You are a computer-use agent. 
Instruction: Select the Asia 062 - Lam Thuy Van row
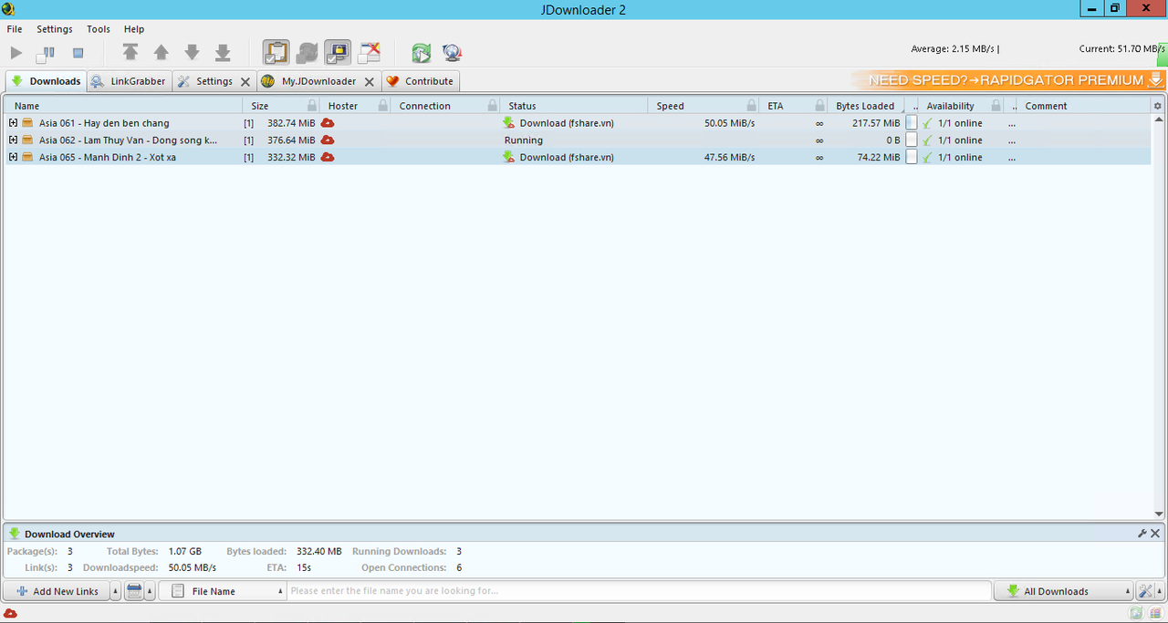[577, 140]
